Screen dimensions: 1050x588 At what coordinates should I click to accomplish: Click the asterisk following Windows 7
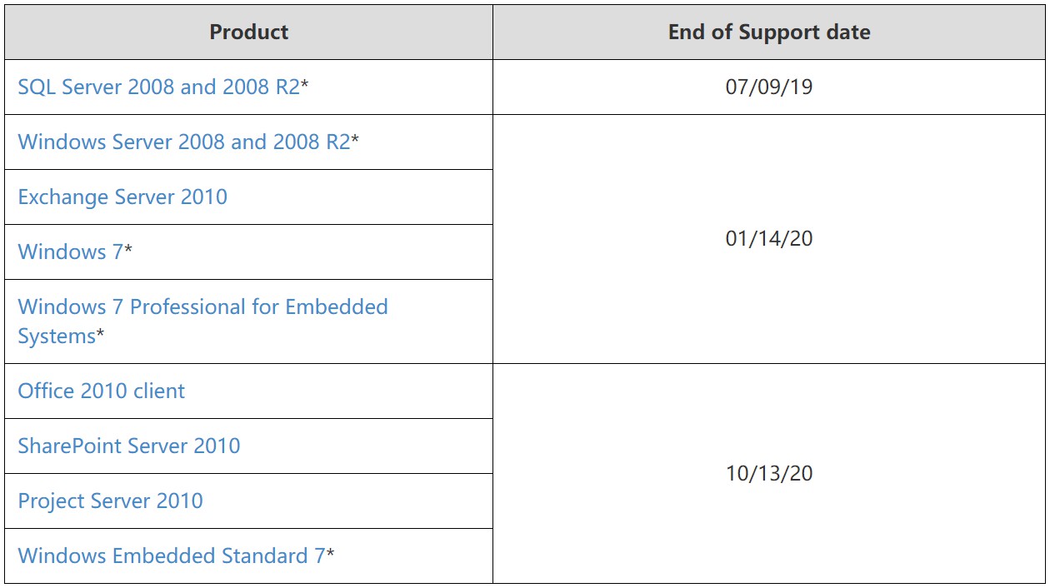coord(128,251)
